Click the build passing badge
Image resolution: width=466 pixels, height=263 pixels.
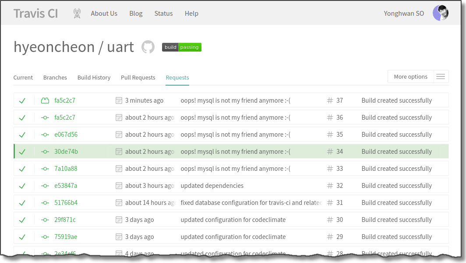(x=181, y=47)
